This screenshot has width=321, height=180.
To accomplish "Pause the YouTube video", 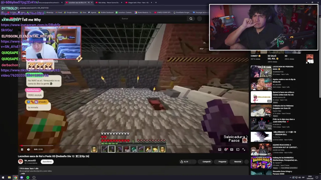I will coord(22,149).
